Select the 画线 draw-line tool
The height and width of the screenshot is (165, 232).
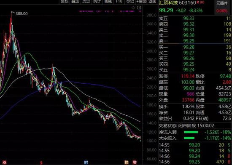(108, 2)
